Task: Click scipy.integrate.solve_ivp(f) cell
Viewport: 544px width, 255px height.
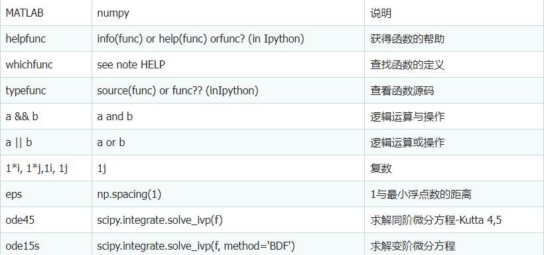Action: pyautogui.click(x=228, y=220)
